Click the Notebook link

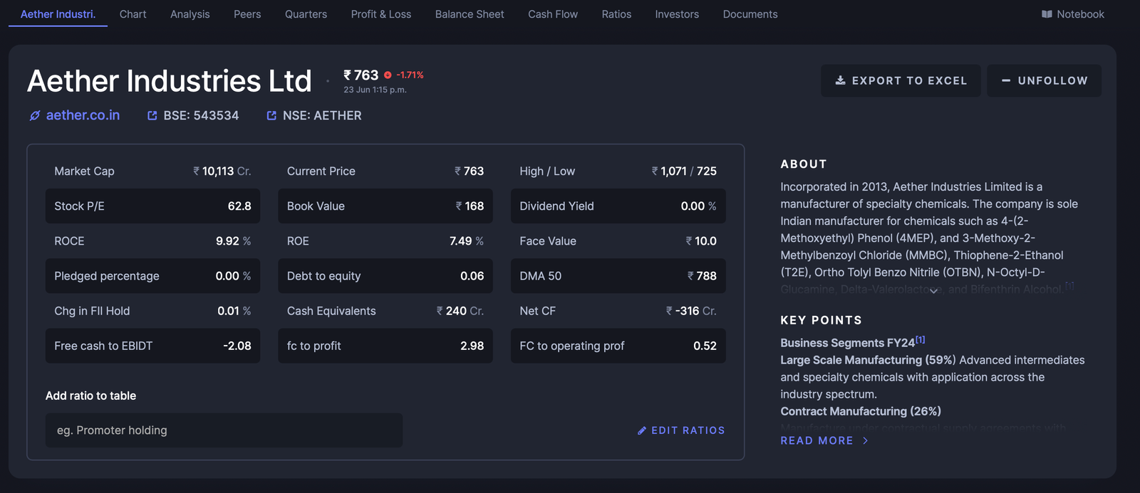coord(1073,14)
